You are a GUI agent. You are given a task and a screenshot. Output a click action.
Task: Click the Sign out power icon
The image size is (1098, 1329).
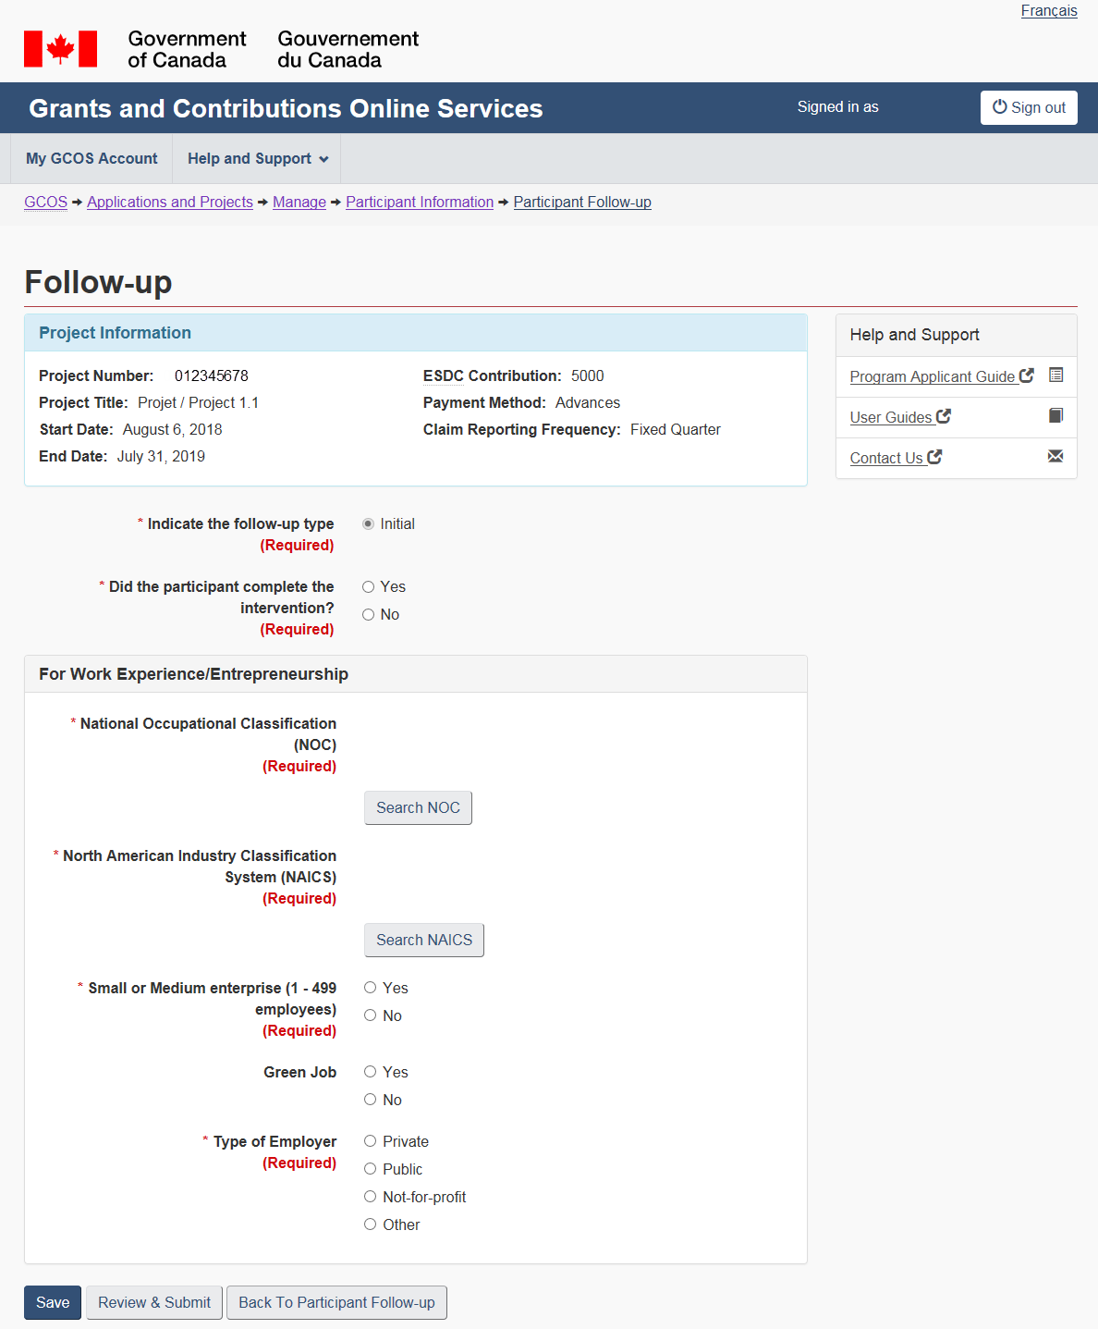pyautogui.click(x=999, y=107)
